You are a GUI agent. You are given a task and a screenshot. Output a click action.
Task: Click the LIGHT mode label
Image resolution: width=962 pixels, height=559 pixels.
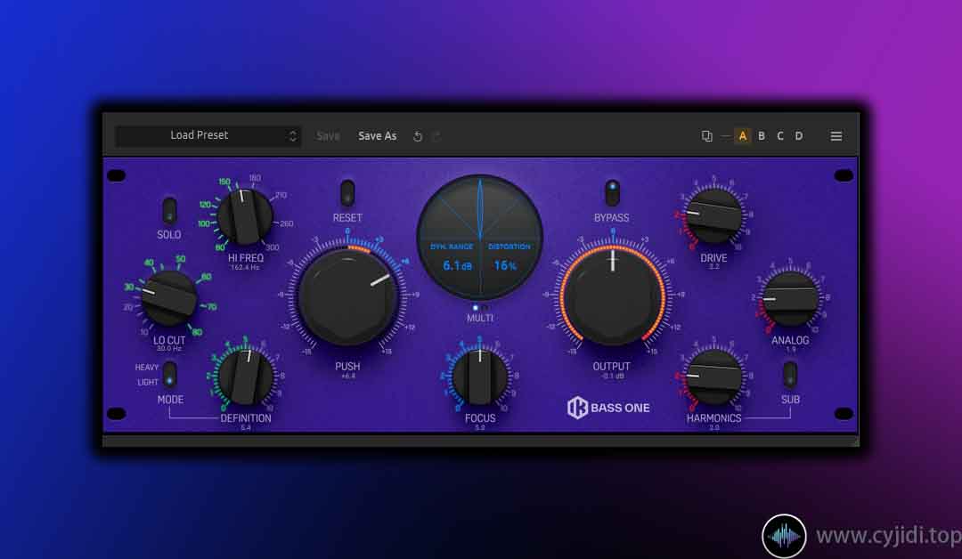[148, 382]
